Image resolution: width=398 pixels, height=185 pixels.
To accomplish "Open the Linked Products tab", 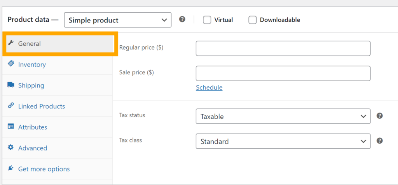I will coord(41,106).
